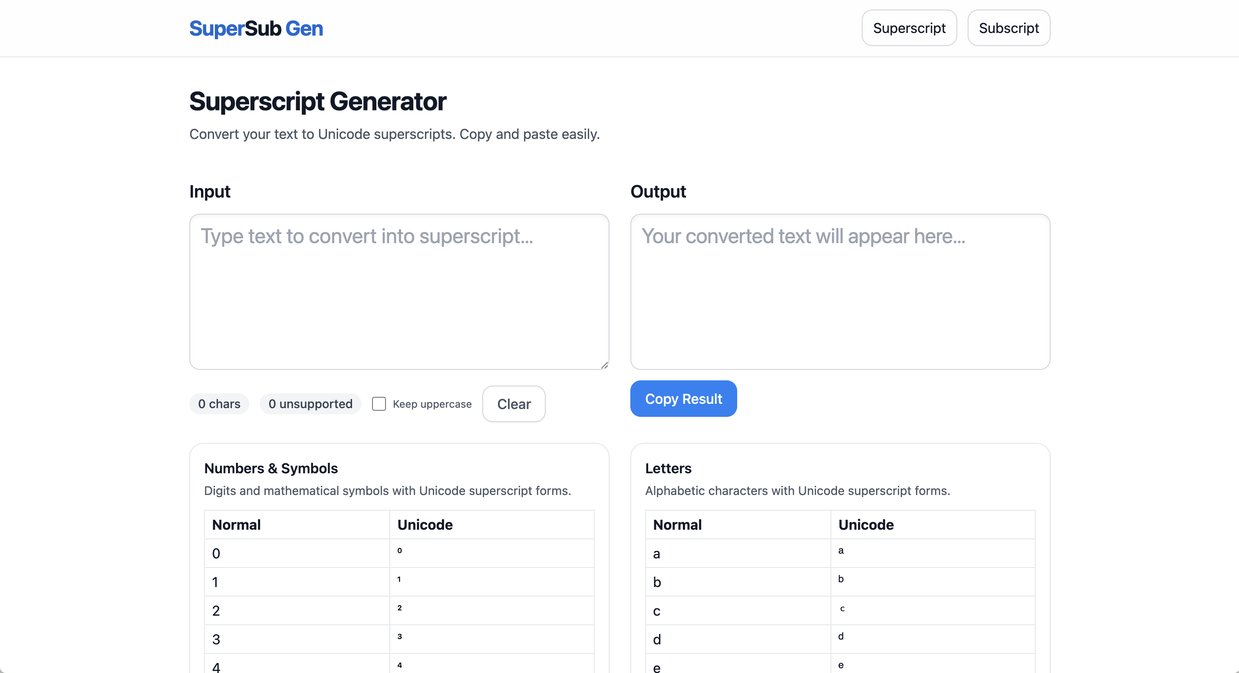Viewport: 1239px width, 673px height.
Task: Click the Output converted text box
Action: coord(839,291)
